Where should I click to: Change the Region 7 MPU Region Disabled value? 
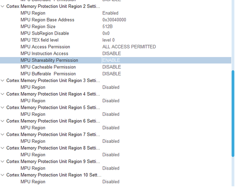(111, 141)
